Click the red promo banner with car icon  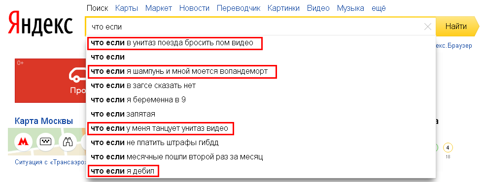click(x=50, y=81)
